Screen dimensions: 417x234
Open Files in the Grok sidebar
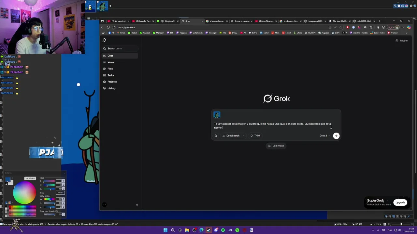[120, 69]
